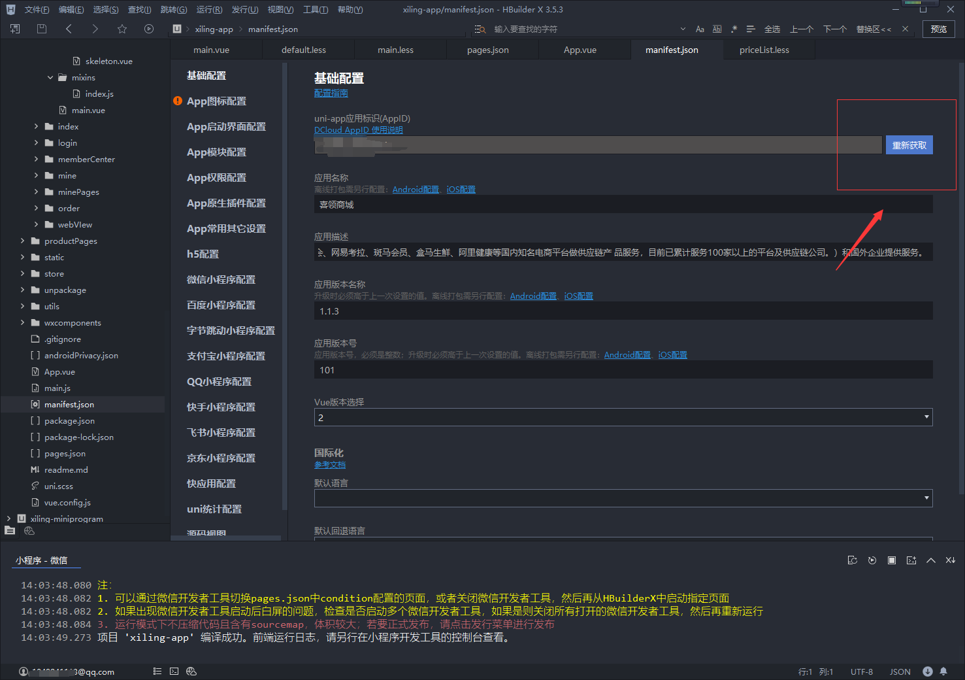Viewport: 965px width, 680px height.
Task: Click the restart playback icon in console
Action: [x=872, y=560]
